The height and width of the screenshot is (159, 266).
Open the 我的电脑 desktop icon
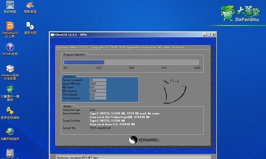click(x=10, y=7)
